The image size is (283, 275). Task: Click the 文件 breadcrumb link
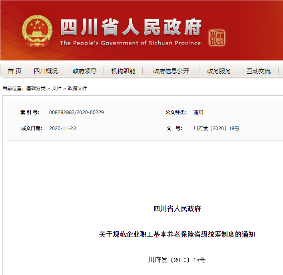[57, 88]
